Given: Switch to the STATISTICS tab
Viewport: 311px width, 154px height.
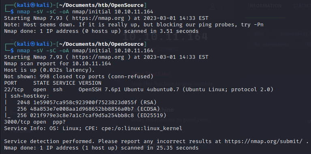Looking at the screenshot, I should point(302,6).
